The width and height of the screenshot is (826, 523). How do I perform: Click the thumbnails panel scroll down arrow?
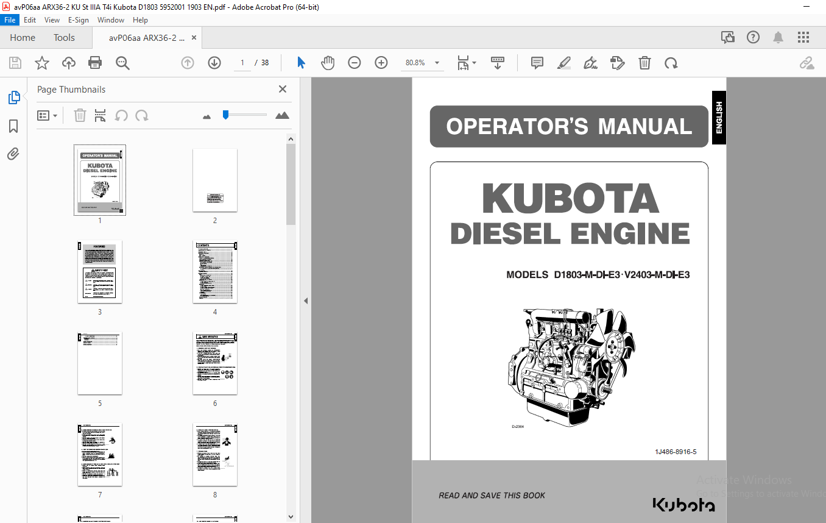291,517
